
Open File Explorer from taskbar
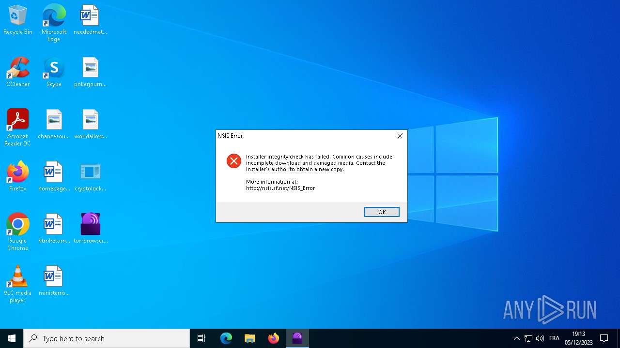pos(250,338)
